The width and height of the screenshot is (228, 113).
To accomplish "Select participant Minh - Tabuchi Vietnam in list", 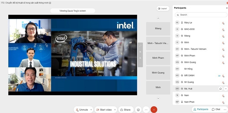I will pyautogui.click(x=200, y=49).
